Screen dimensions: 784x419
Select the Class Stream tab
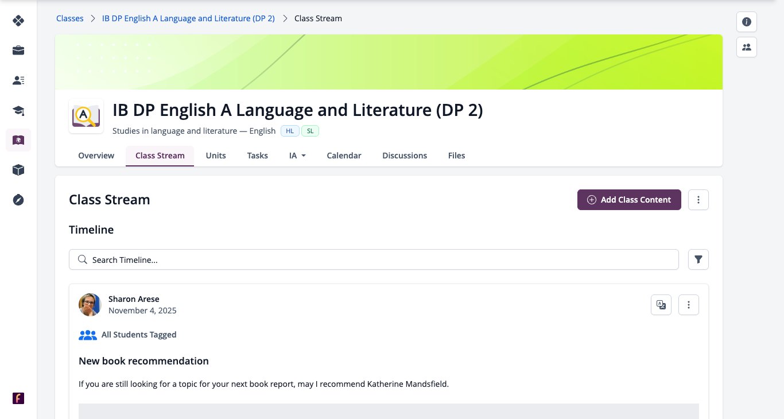coord(160,156)
